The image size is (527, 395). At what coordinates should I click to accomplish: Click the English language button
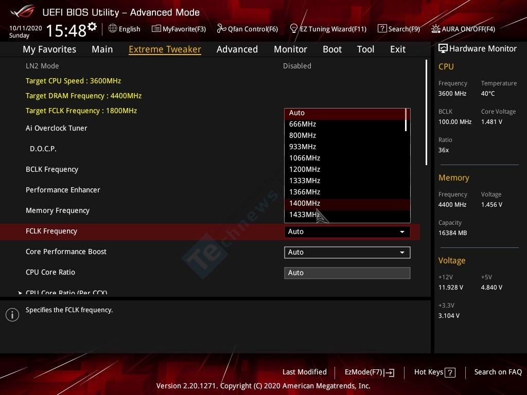pos(125,29)
